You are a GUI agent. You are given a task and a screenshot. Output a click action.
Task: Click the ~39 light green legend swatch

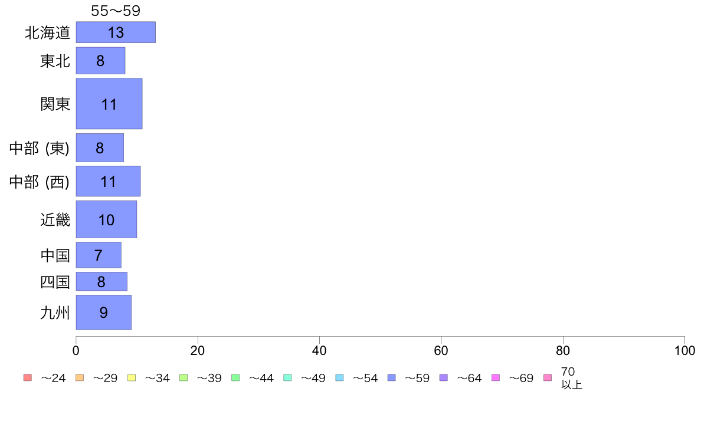click(184, 377)
